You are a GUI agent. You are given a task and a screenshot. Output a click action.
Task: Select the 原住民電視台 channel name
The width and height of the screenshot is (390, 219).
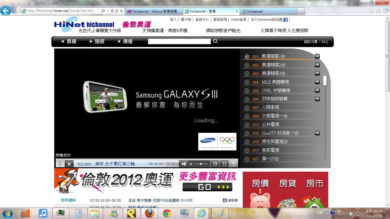pos(275,142)
